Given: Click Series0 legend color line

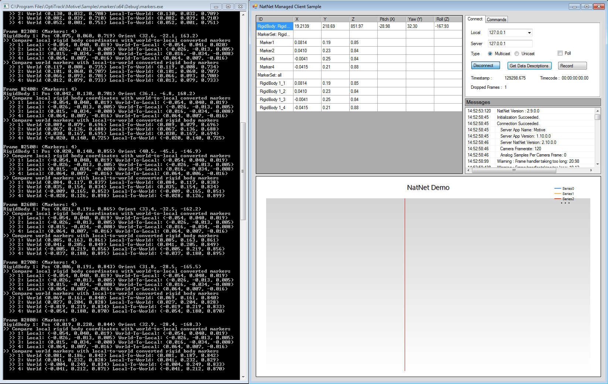Looking at the screenshot, I should 557,189.
